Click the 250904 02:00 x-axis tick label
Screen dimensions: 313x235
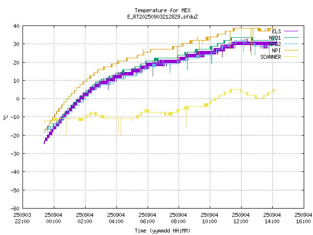click(85, 218)
